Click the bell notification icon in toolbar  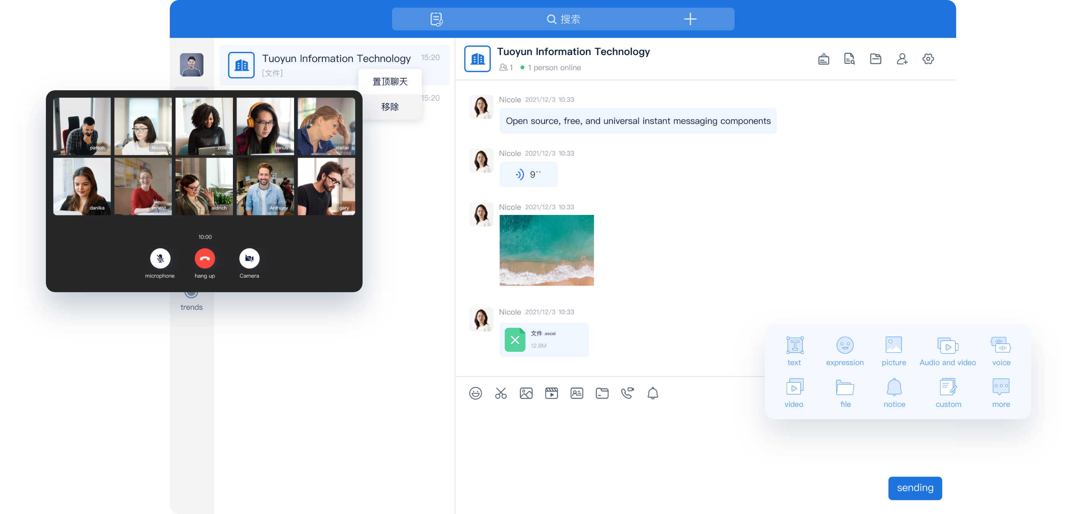pos(652,393)
